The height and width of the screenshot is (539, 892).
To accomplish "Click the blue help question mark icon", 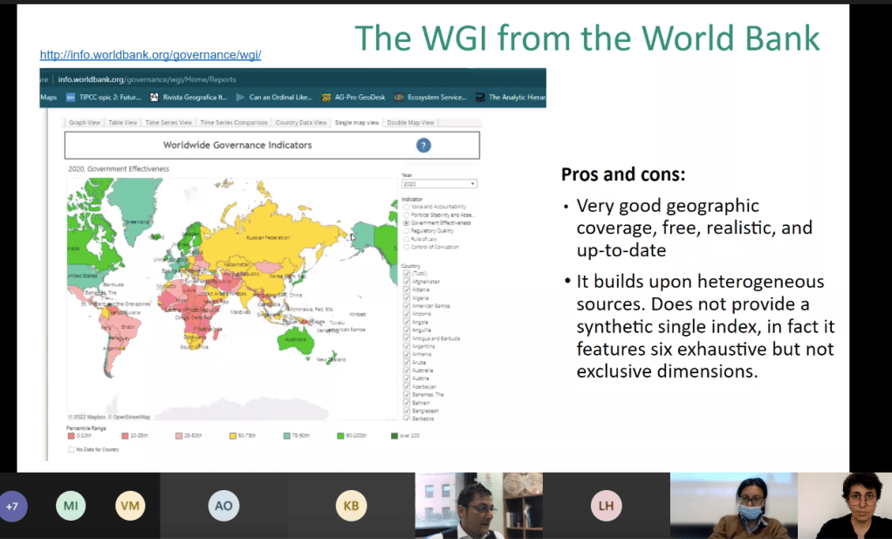I will [x=423, y=146].
